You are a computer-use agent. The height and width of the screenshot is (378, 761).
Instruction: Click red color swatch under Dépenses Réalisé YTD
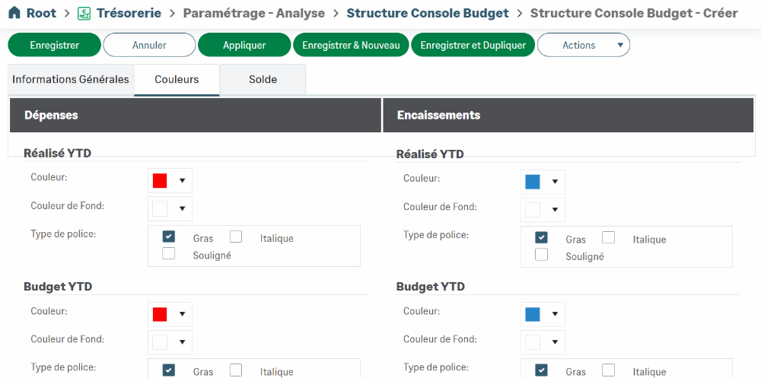point(160,181)
